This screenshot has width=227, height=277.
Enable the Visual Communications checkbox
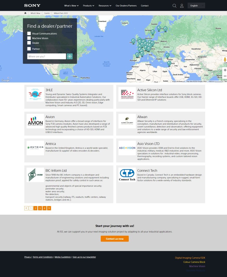29,34
